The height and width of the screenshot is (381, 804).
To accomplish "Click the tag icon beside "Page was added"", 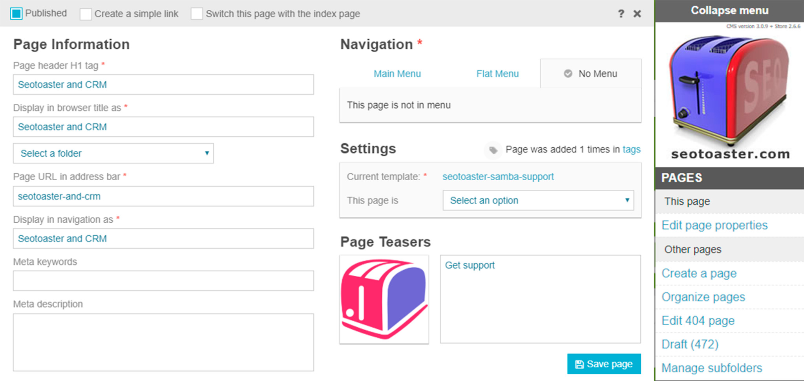I will click(x=493, y=150).
